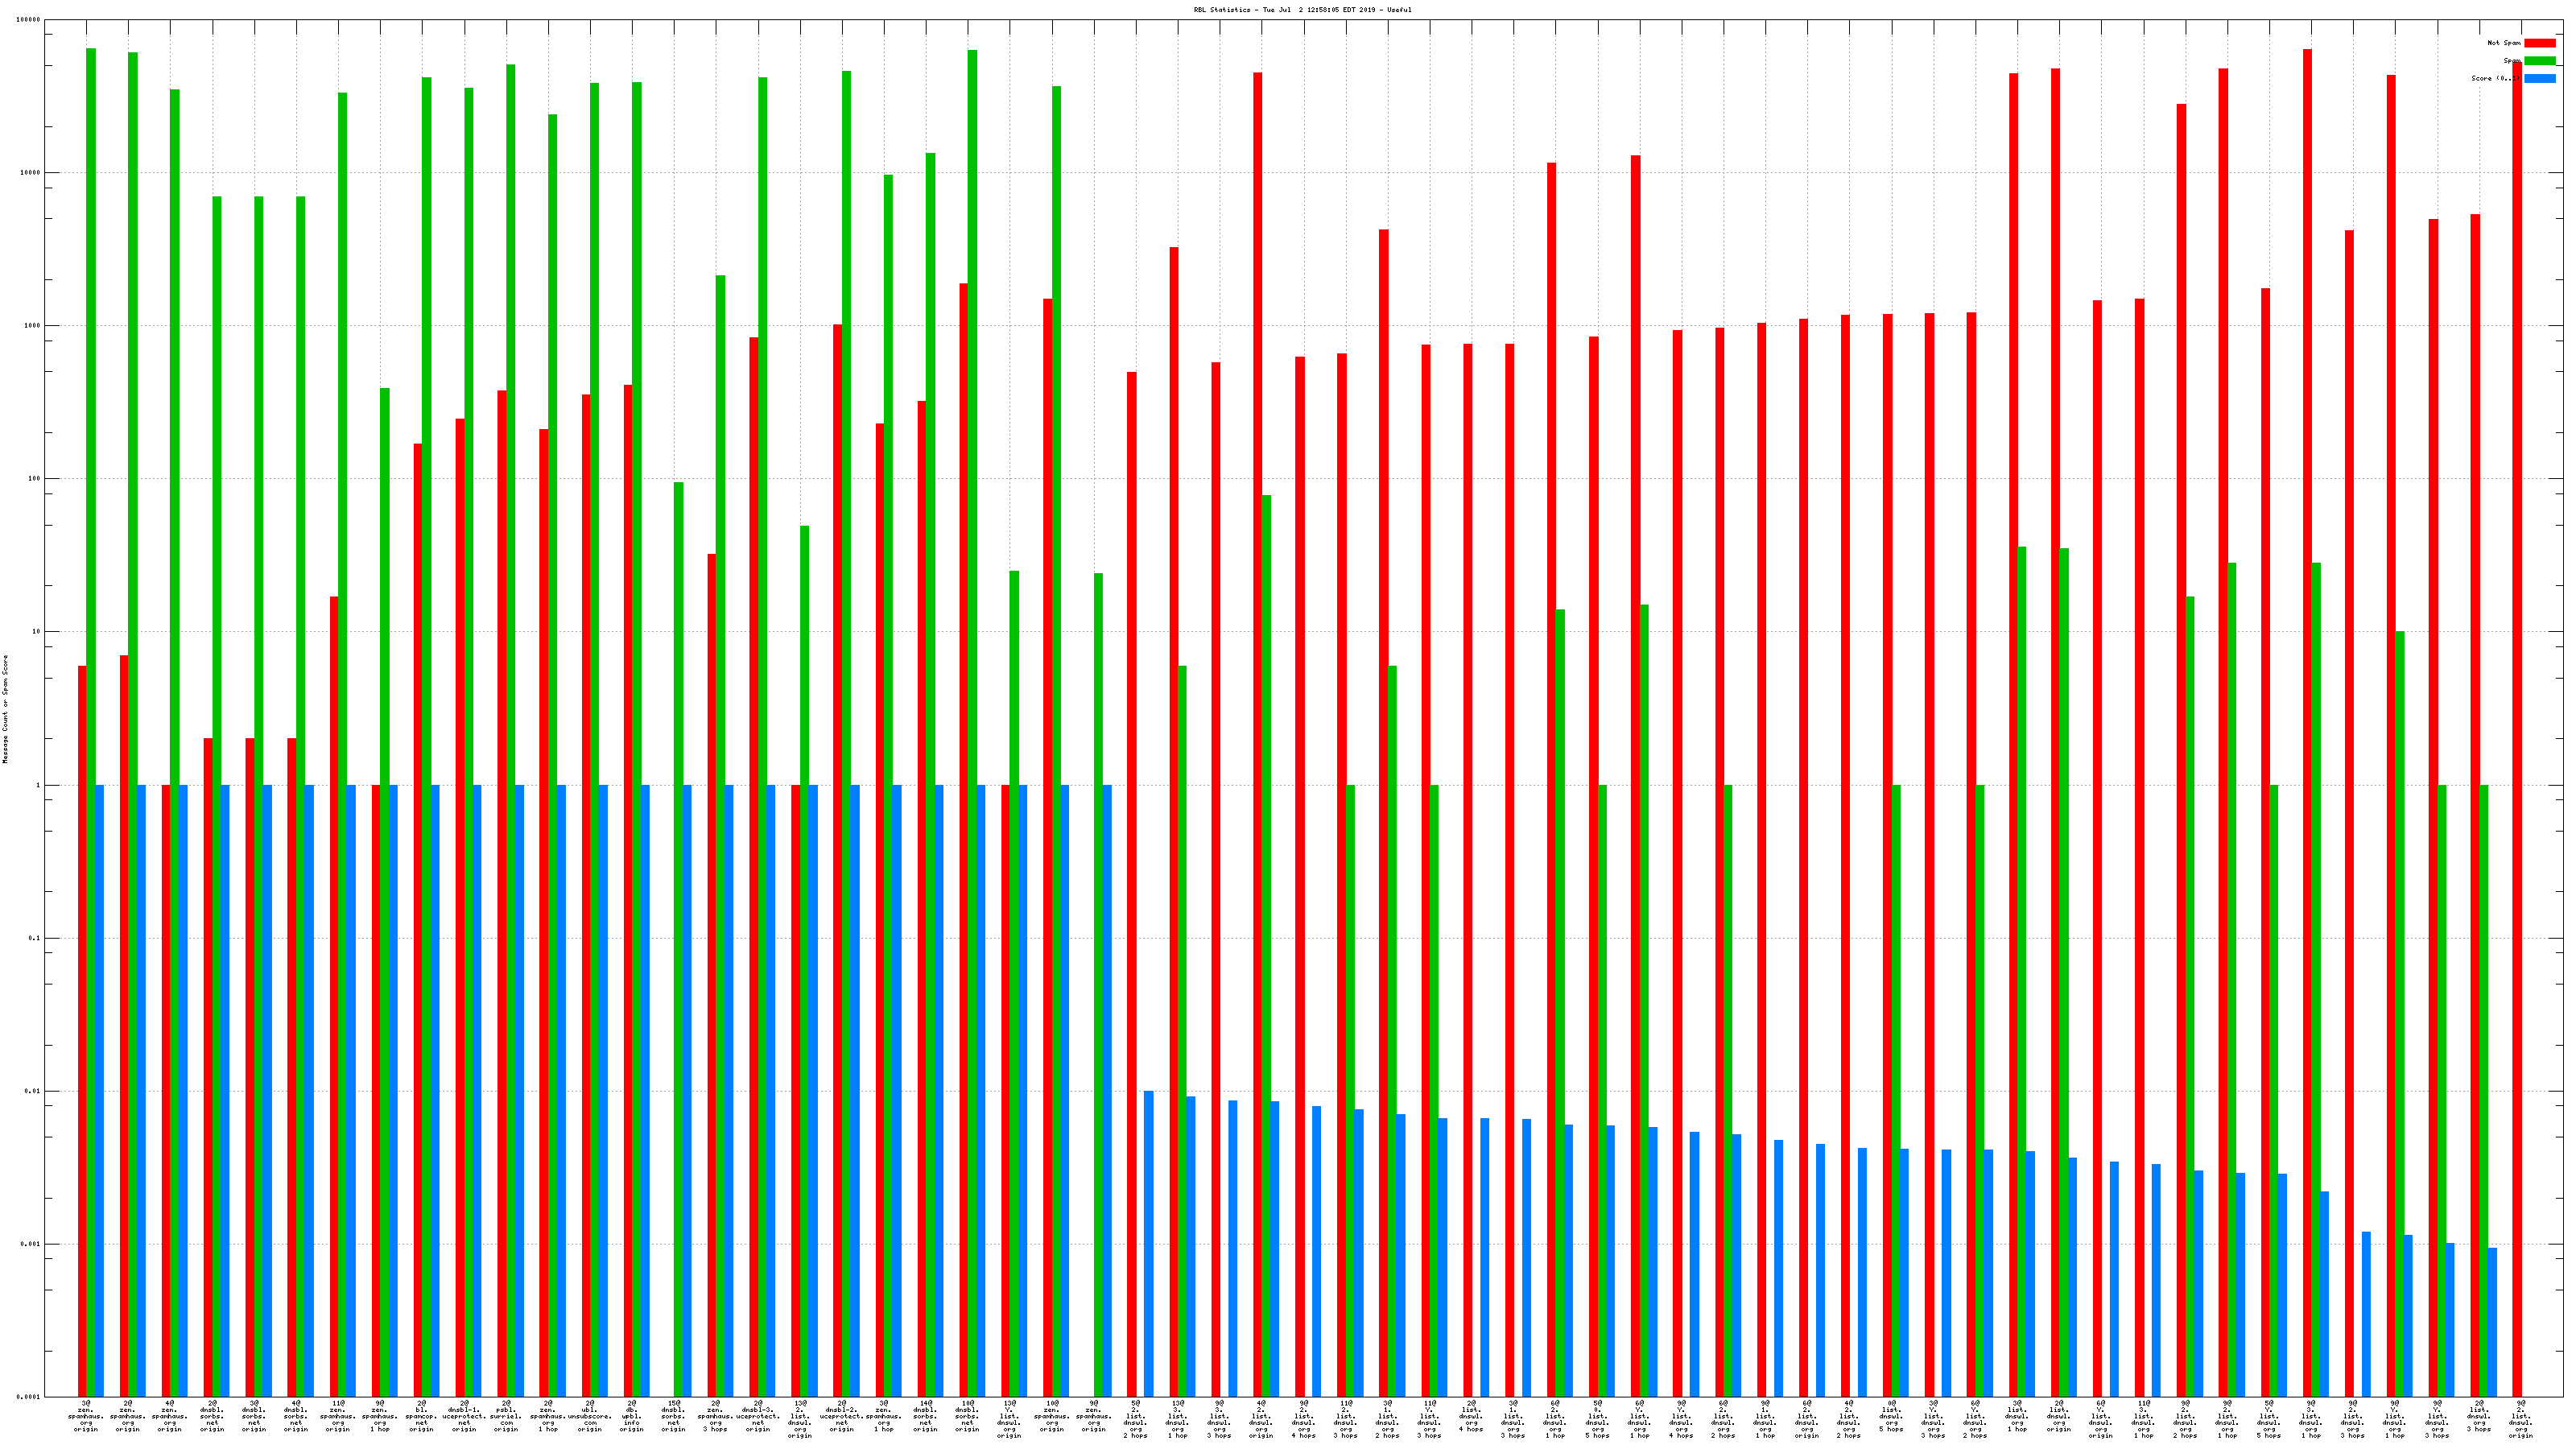The width and height of the screenshot is (2576, 1449).
Task: Click the 100000 y-axis tick label
Action: tap(29, 20)
